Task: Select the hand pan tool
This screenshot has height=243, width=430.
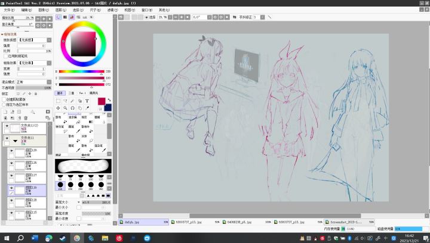Action: point(80,108)
